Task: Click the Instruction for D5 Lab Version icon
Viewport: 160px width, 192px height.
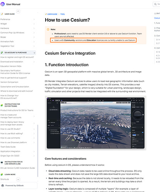Action: 2,163
